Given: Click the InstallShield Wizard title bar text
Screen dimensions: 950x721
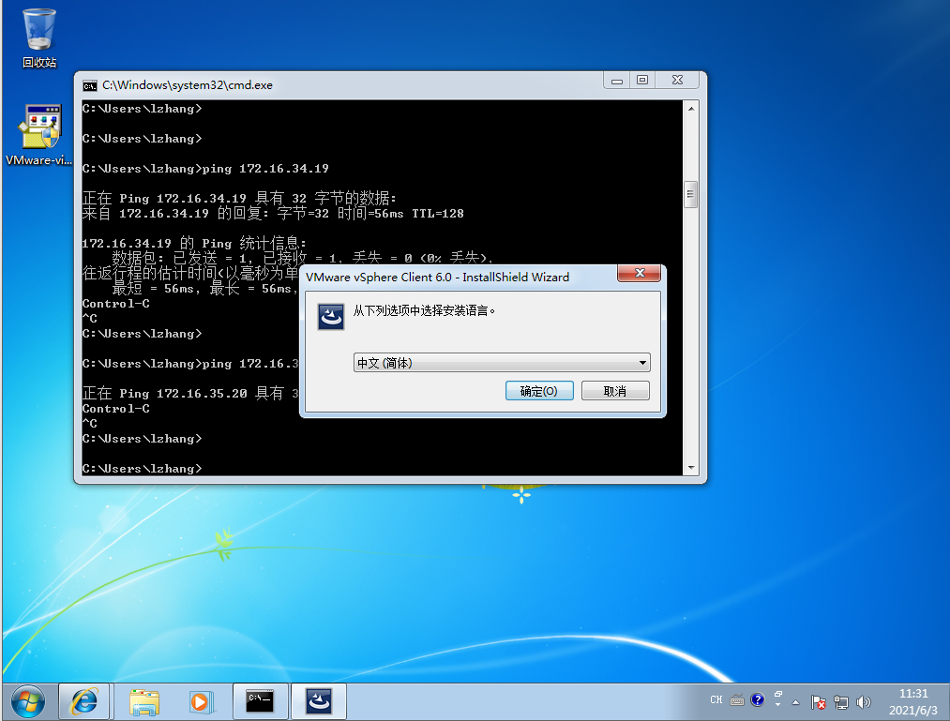Looking at the screenshot, I should 437,278.
